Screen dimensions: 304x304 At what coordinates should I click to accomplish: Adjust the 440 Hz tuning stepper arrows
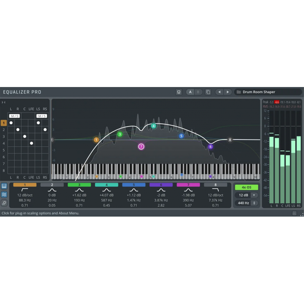(254, 203)
